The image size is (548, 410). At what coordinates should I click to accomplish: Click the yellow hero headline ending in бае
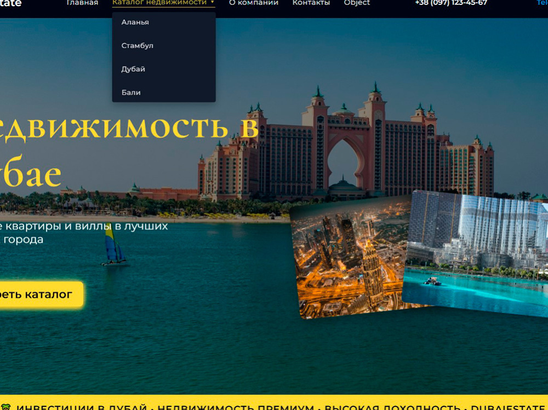129,151
